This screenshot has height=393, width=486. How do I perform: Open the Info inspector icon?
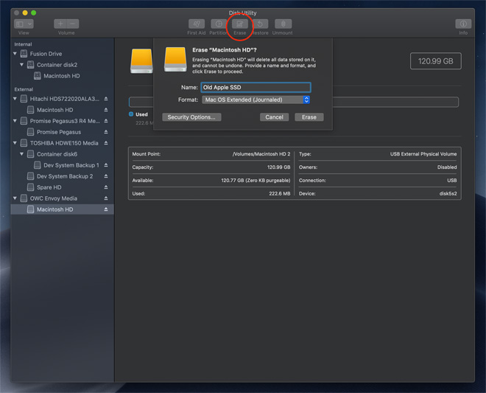[x=463, y=24]
